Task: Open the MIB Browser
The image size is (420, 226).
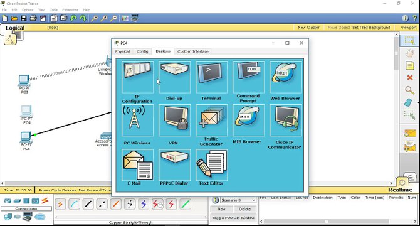Action: (x=248, y=121)
